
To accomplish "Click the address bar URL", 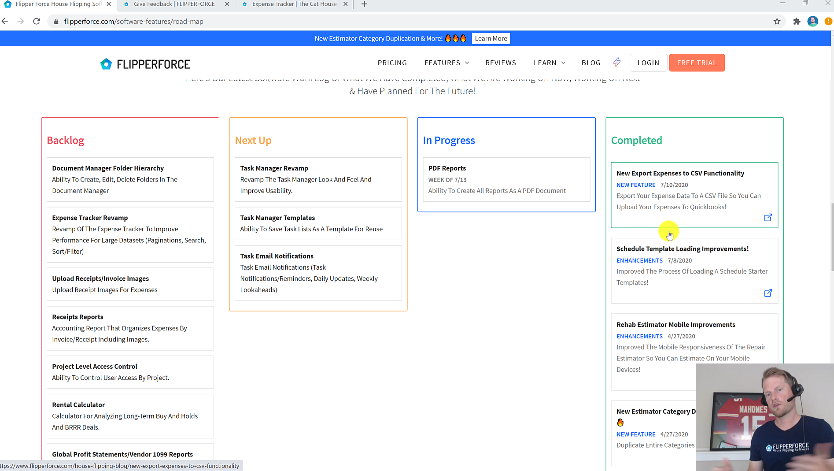I will (x=133, y=21).
